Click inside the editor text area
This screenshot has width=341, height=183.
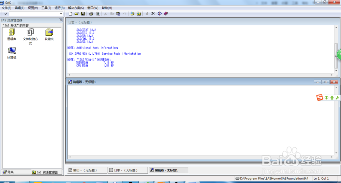point(201,120)
